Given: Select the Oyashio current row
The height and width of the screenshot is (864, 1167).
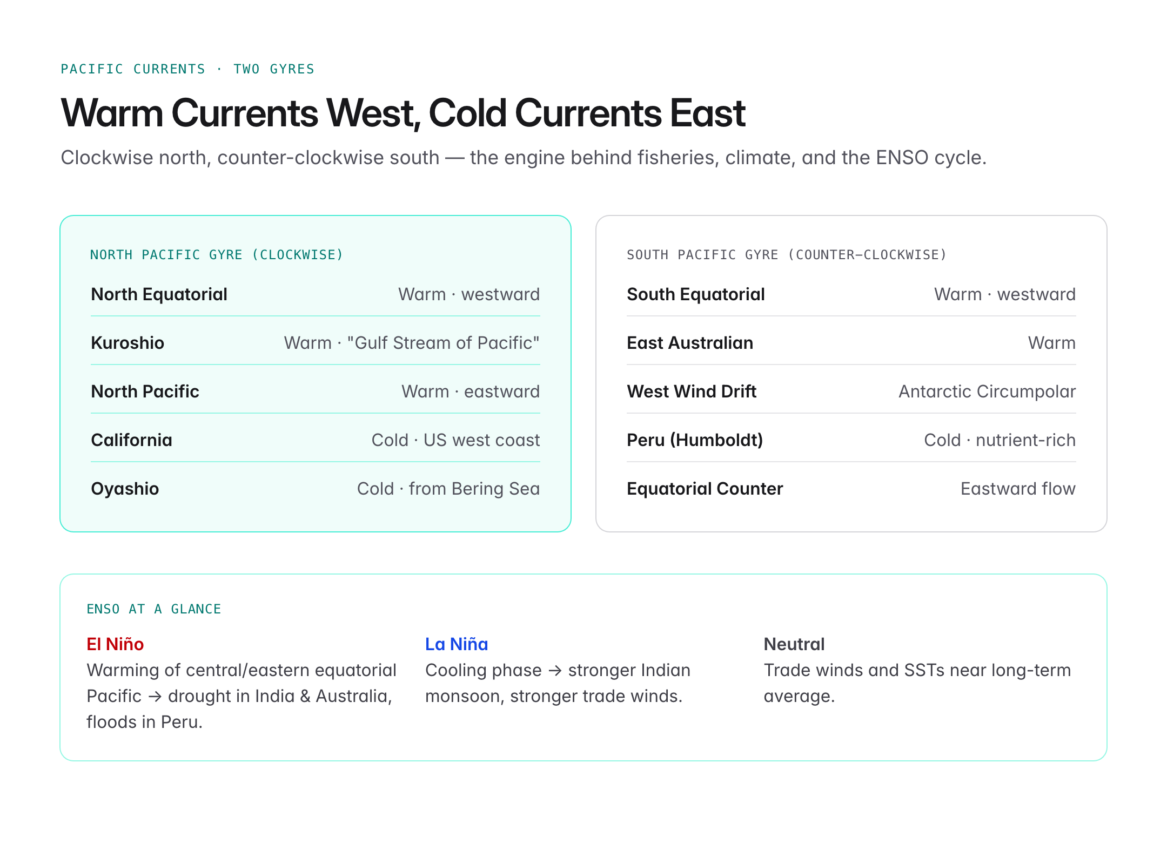Looking at the screenshot, I should point(316,489).
